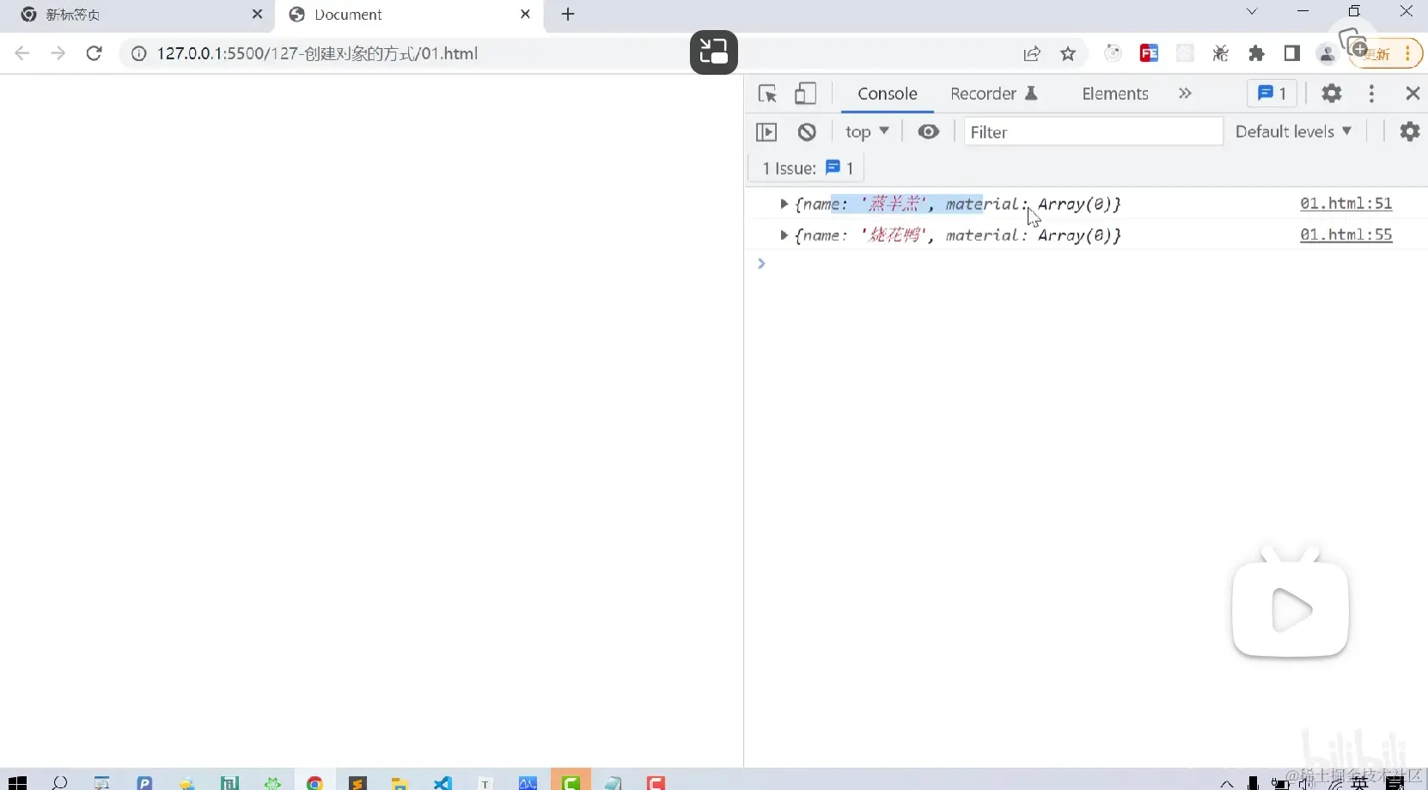This screenshot has width=1428, height=790.
Task: Exit picture-in-picture overlay button
Action: pos(714,52)
